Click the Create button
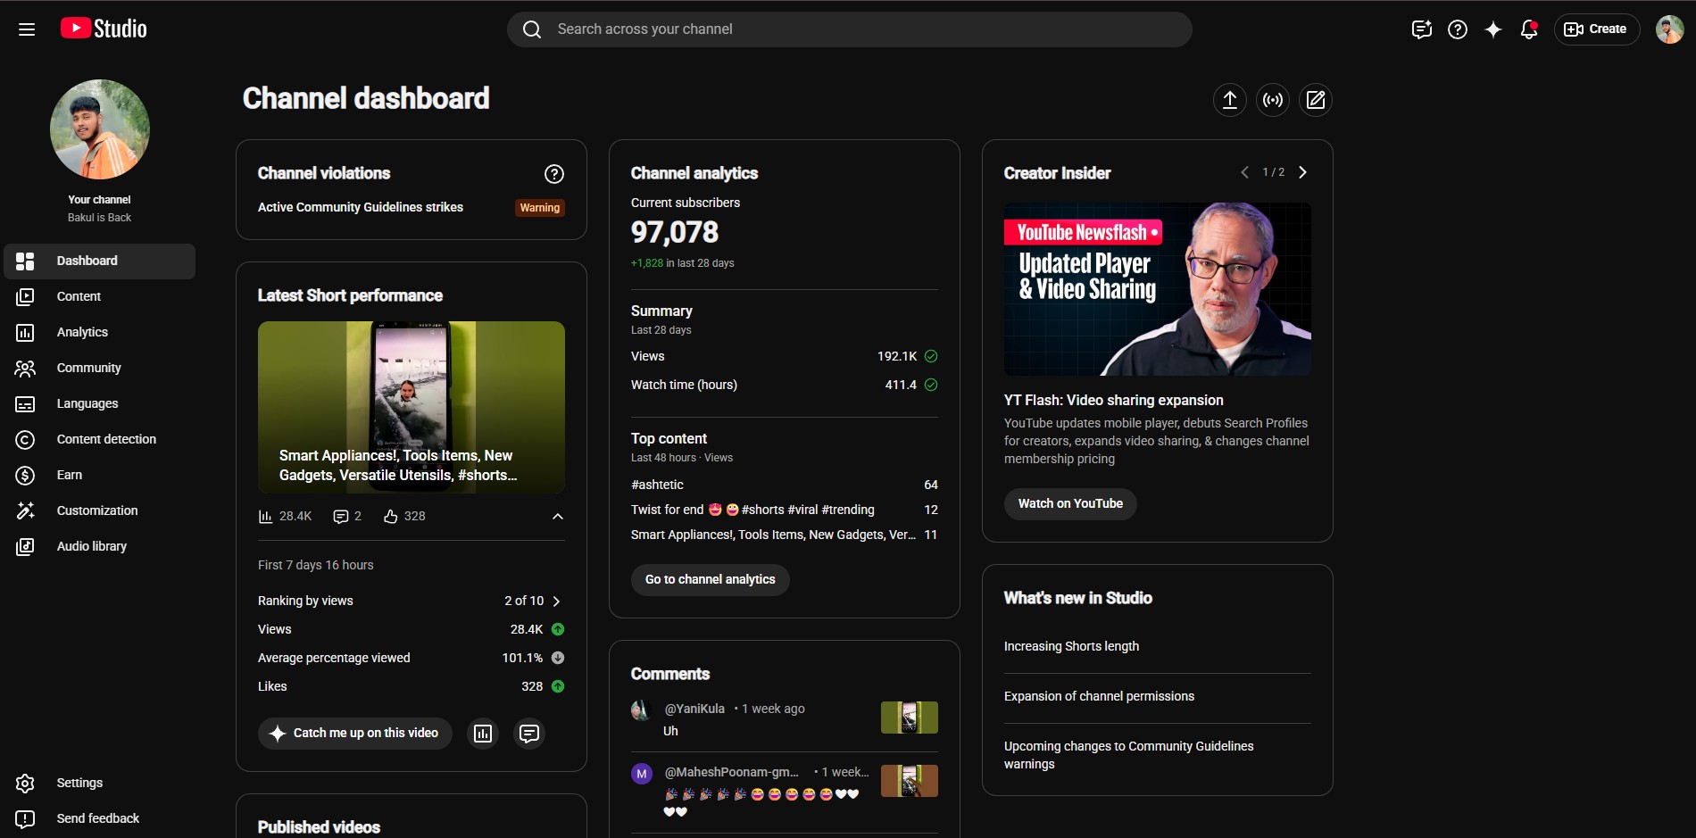Screen dimensions: 1696x838 coord(1597,29)
